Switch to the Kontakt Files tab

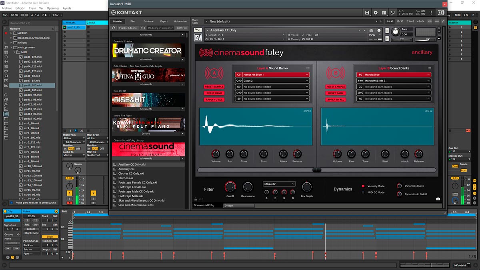tap(133, 21)
